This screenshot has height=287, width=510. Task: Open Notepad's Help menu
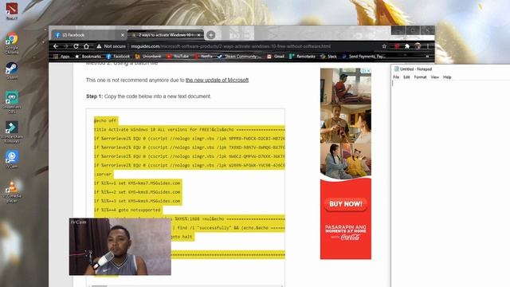coord(447,77)
